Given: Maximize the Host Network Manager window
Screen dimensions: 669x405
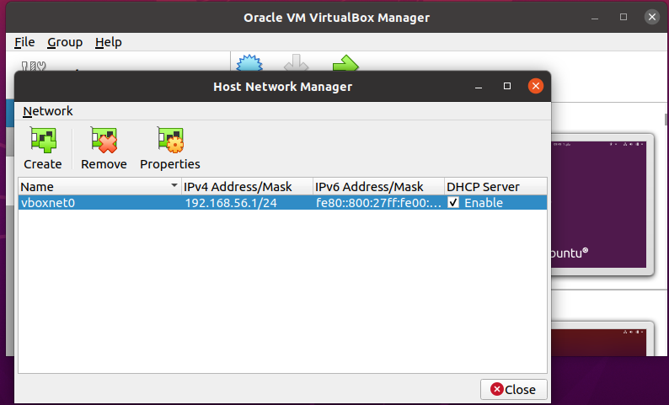Looking at the screenshot, I should click(507, 86).
